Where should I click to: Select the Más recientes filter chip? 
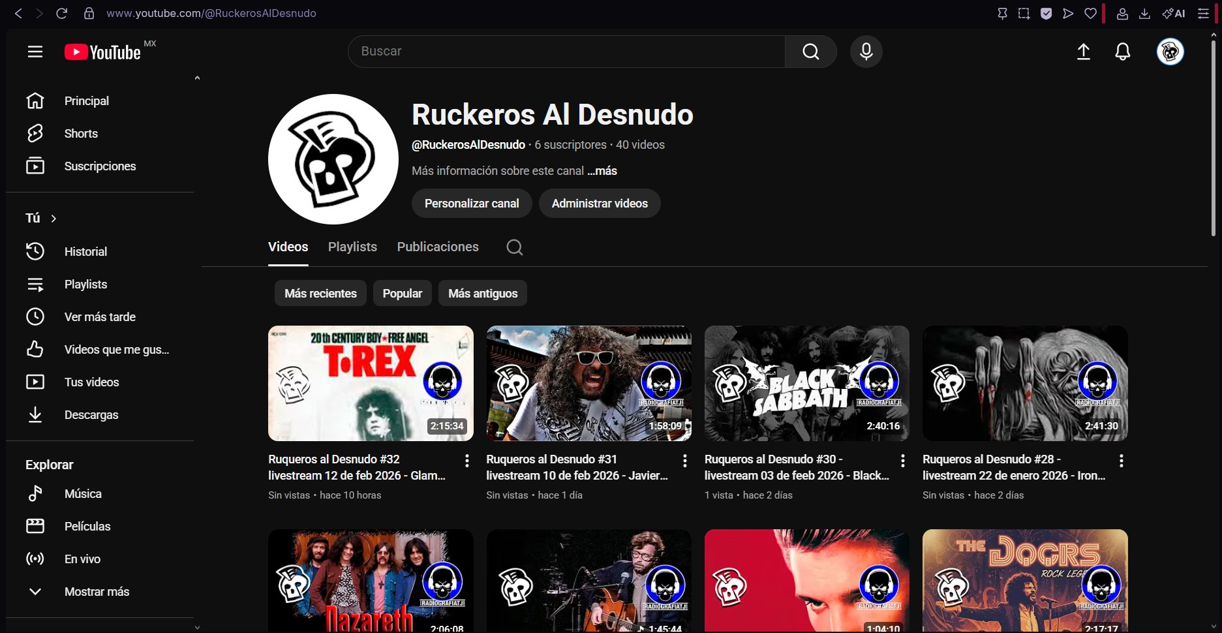pyautogui.click(x=320, y=293)
